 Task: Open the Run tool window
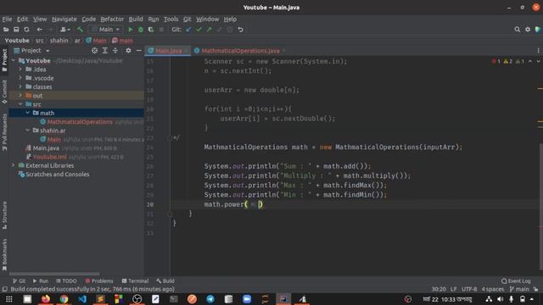[41, 280]
